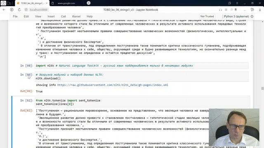The width and height of the screenshot is (264, 148).
Task: Click the 'showing info' output text
Action: [46, 85]
